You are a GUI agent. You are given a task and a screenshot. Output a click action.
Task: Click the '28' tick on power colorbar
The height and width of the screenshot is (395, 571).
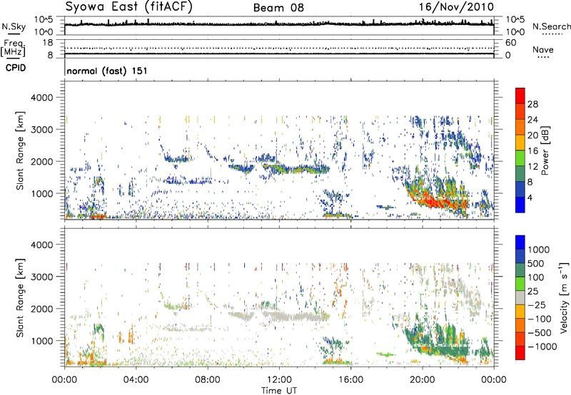click(532, 104)
